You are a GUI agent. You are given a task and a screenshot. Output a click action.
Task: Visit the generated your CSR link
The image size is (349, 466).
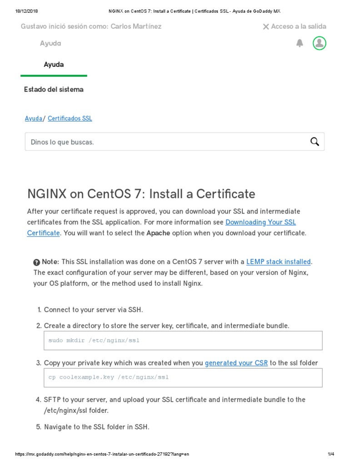[x=236, y=363]
